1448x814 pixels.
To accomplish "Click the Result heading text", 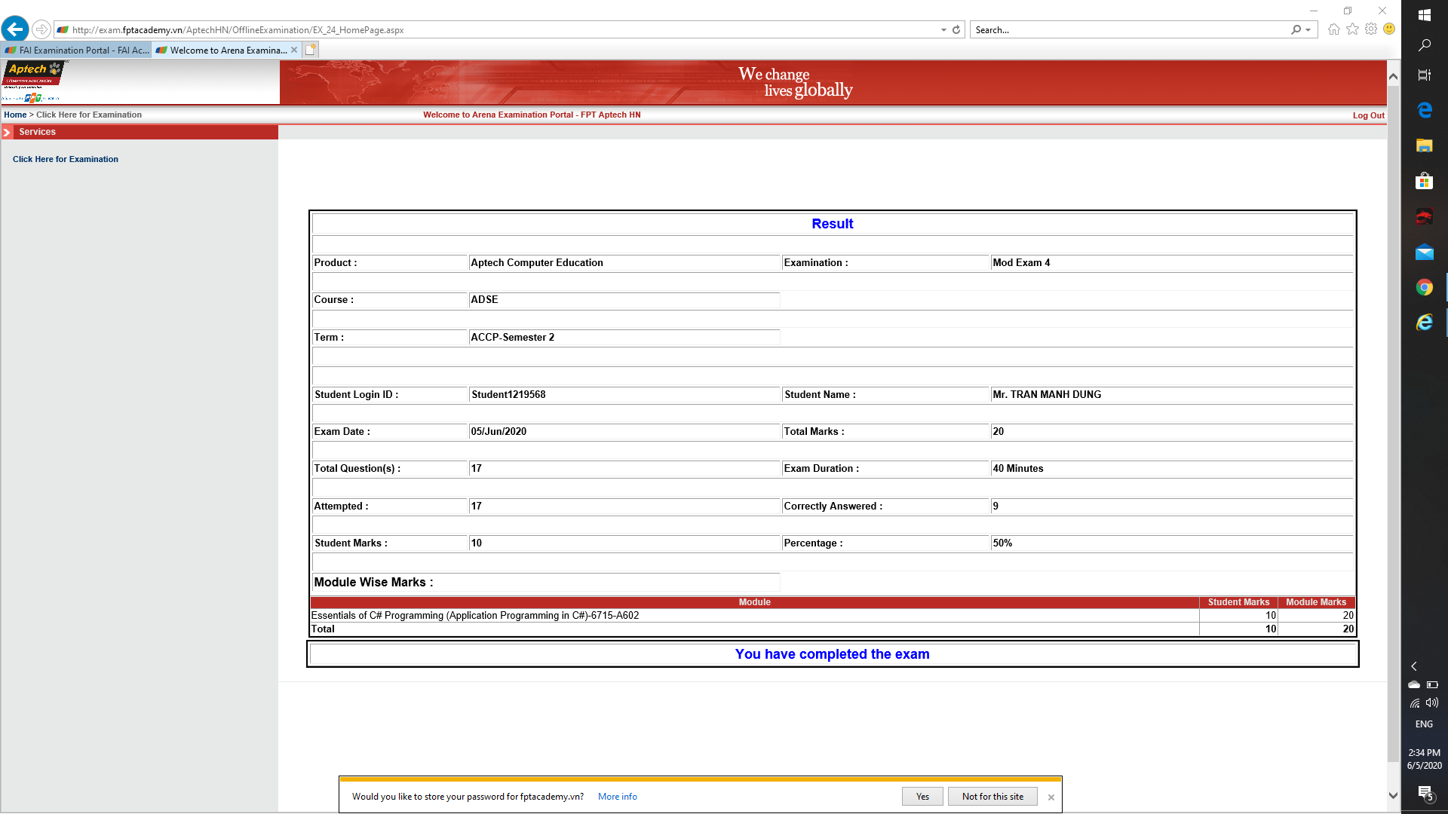I will point(833,224).
